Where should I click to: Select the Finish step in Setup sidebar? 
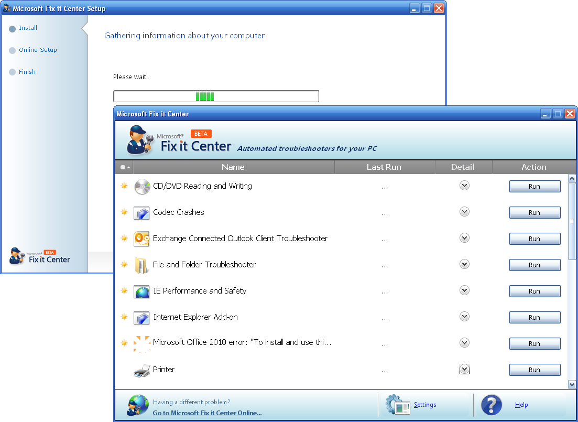point(27,72)
